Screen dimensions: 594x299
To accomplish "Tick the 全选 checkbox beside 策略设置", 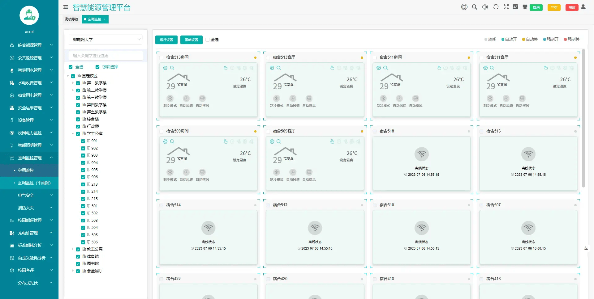I will [x=208, y=40].
